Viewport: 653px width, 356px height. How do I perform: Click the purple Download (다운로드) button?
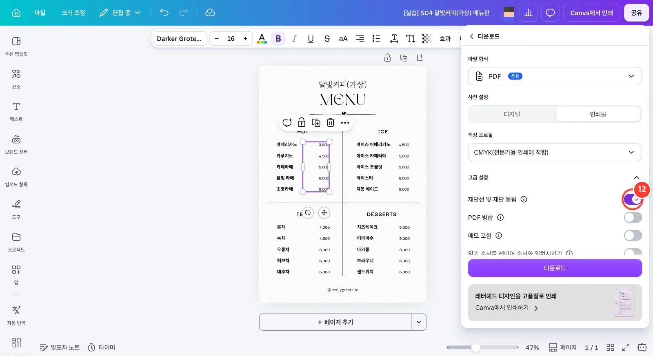(x=555, y=268)
